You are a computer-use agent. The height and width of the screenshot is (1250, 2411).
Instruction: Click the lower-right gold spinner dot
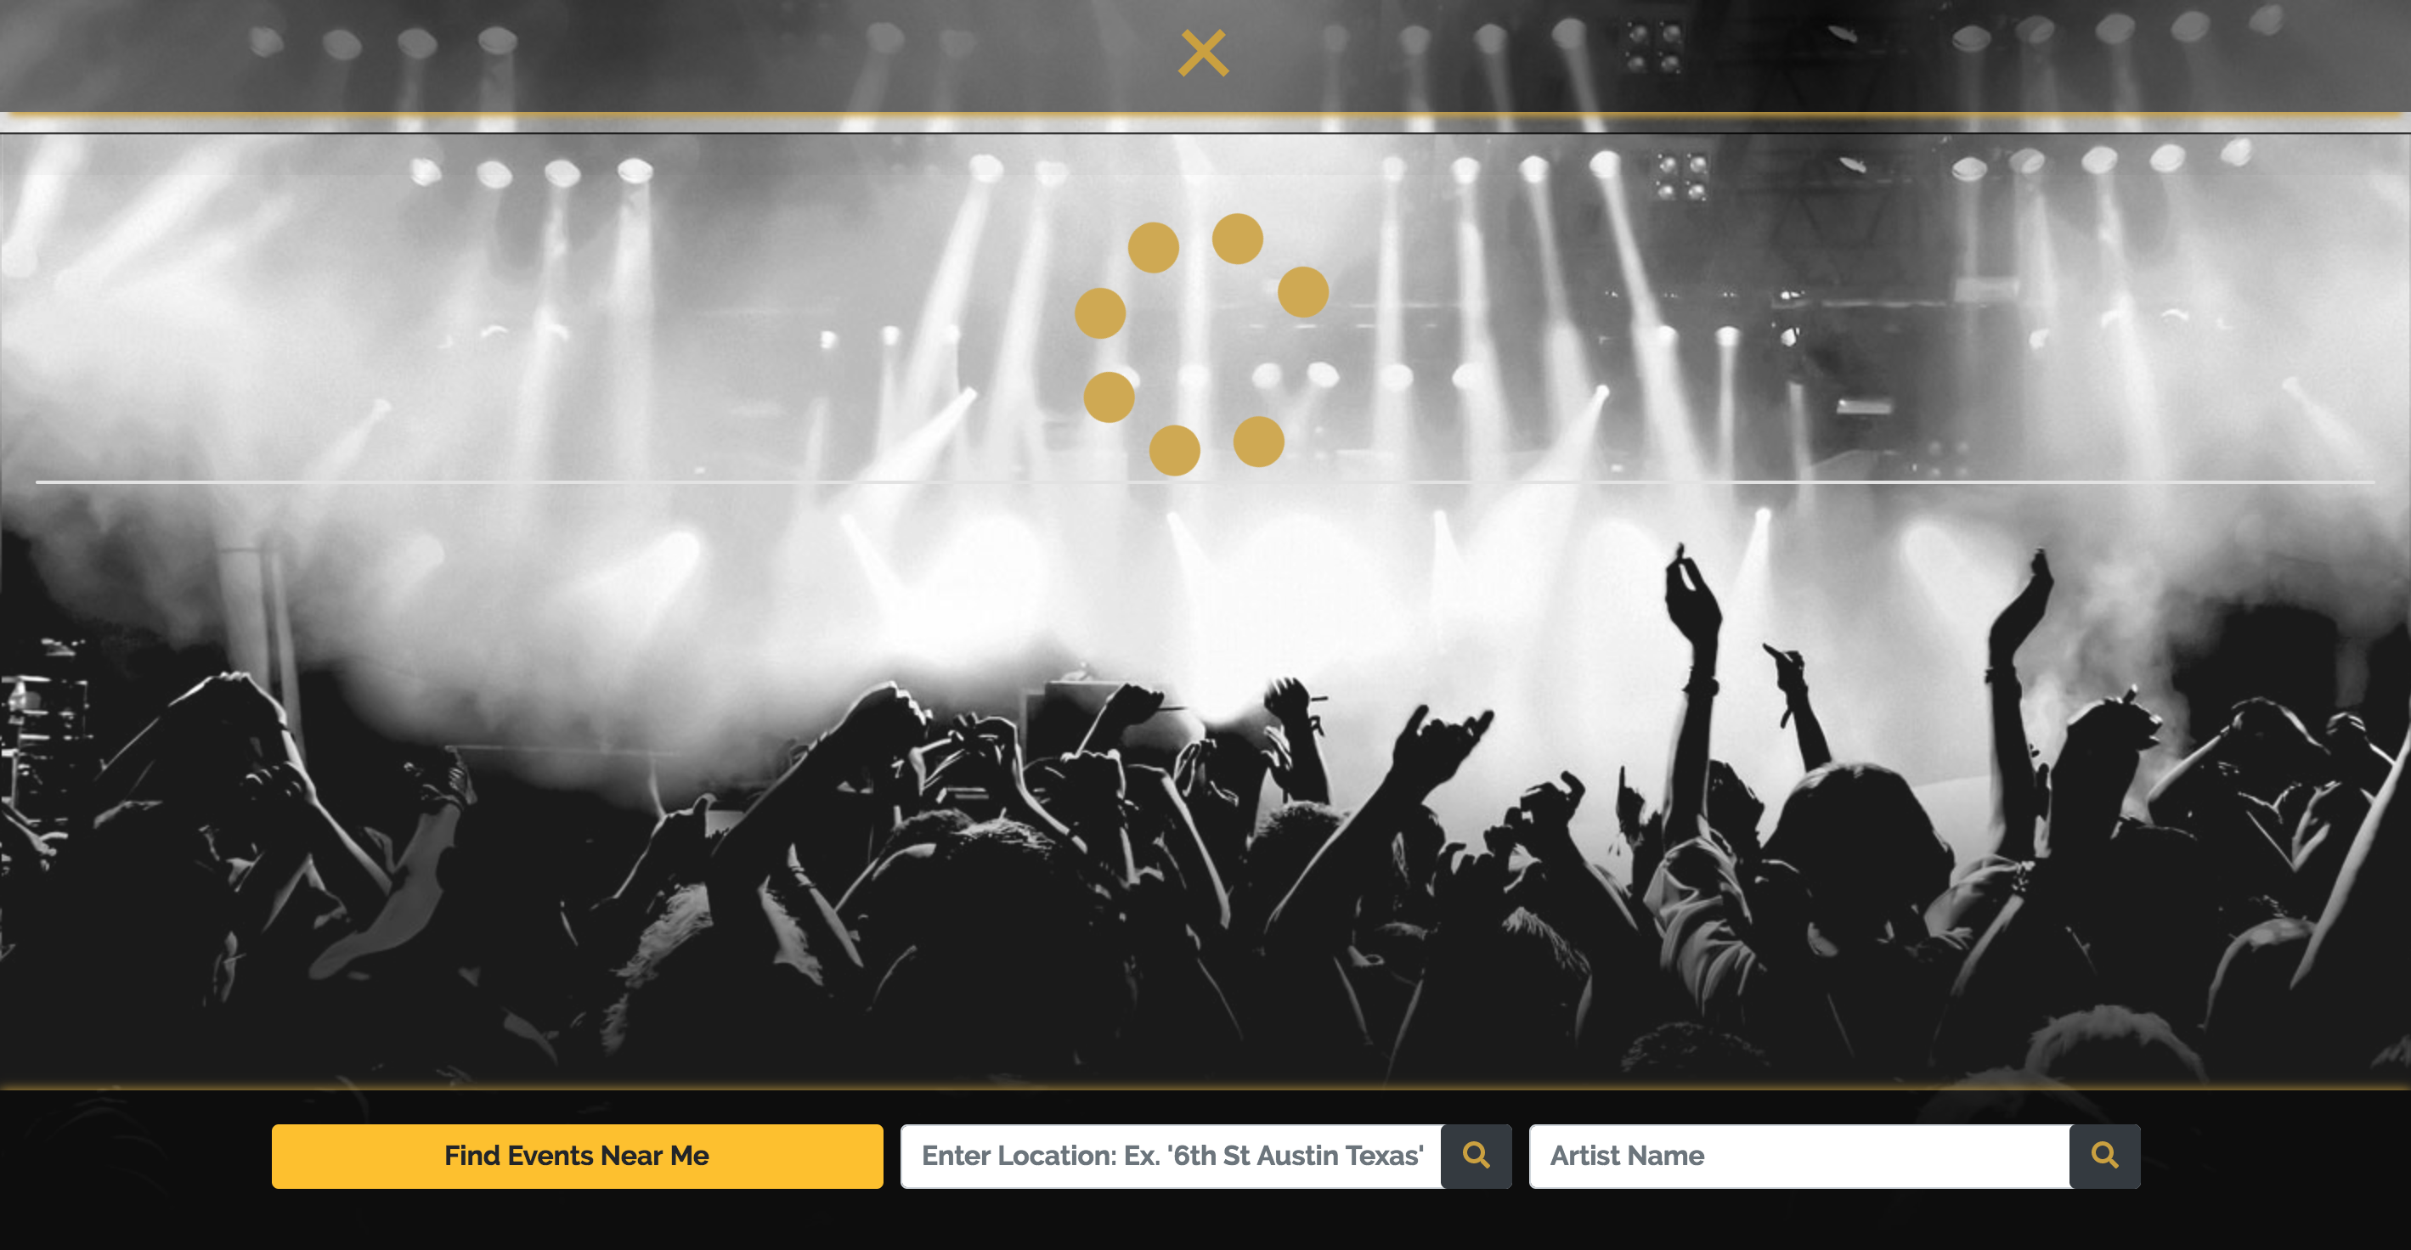pyautogui.click(x=1259, y=442)
